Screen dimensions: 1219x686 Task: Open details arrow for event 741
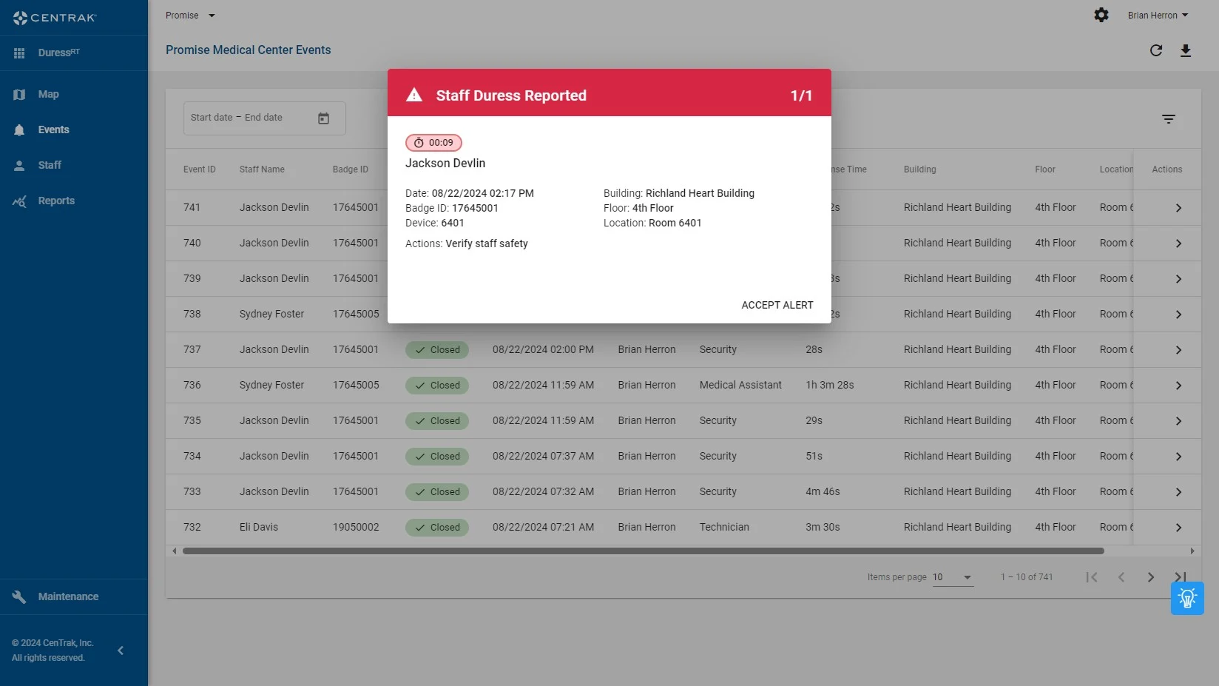[x=1178, y=208]
